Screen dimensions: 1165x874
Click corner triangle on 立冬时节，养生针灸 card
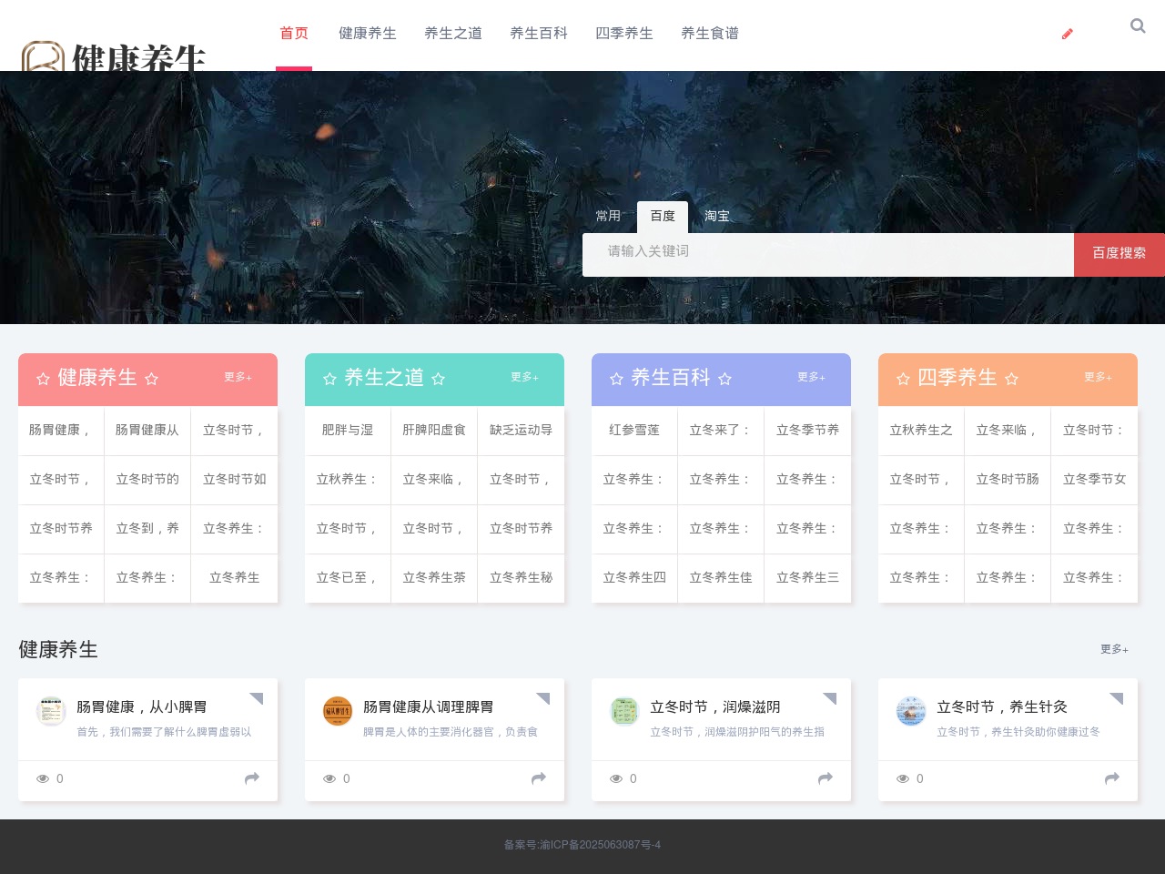coord(1118,697)
